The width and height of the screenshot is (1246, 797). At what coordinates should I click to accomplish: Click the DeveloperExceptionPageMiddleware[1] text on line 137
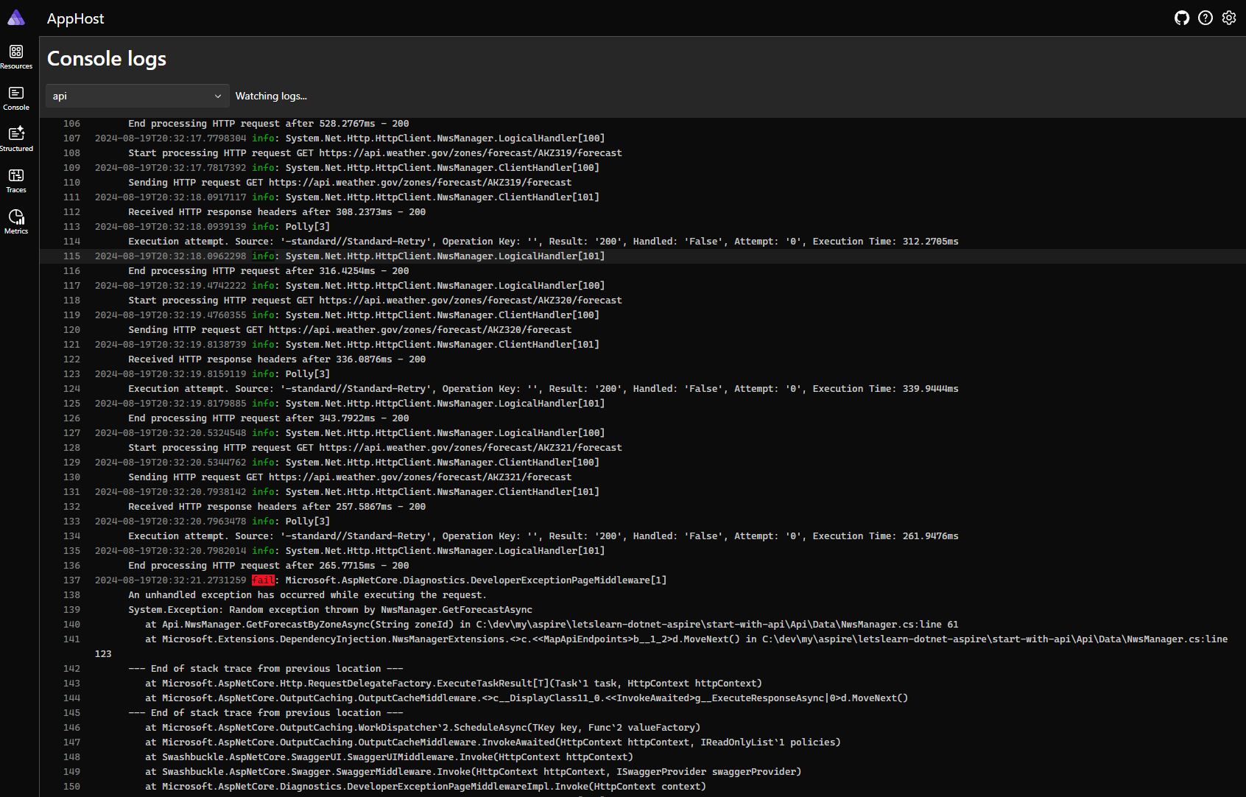tap(476, 580)
